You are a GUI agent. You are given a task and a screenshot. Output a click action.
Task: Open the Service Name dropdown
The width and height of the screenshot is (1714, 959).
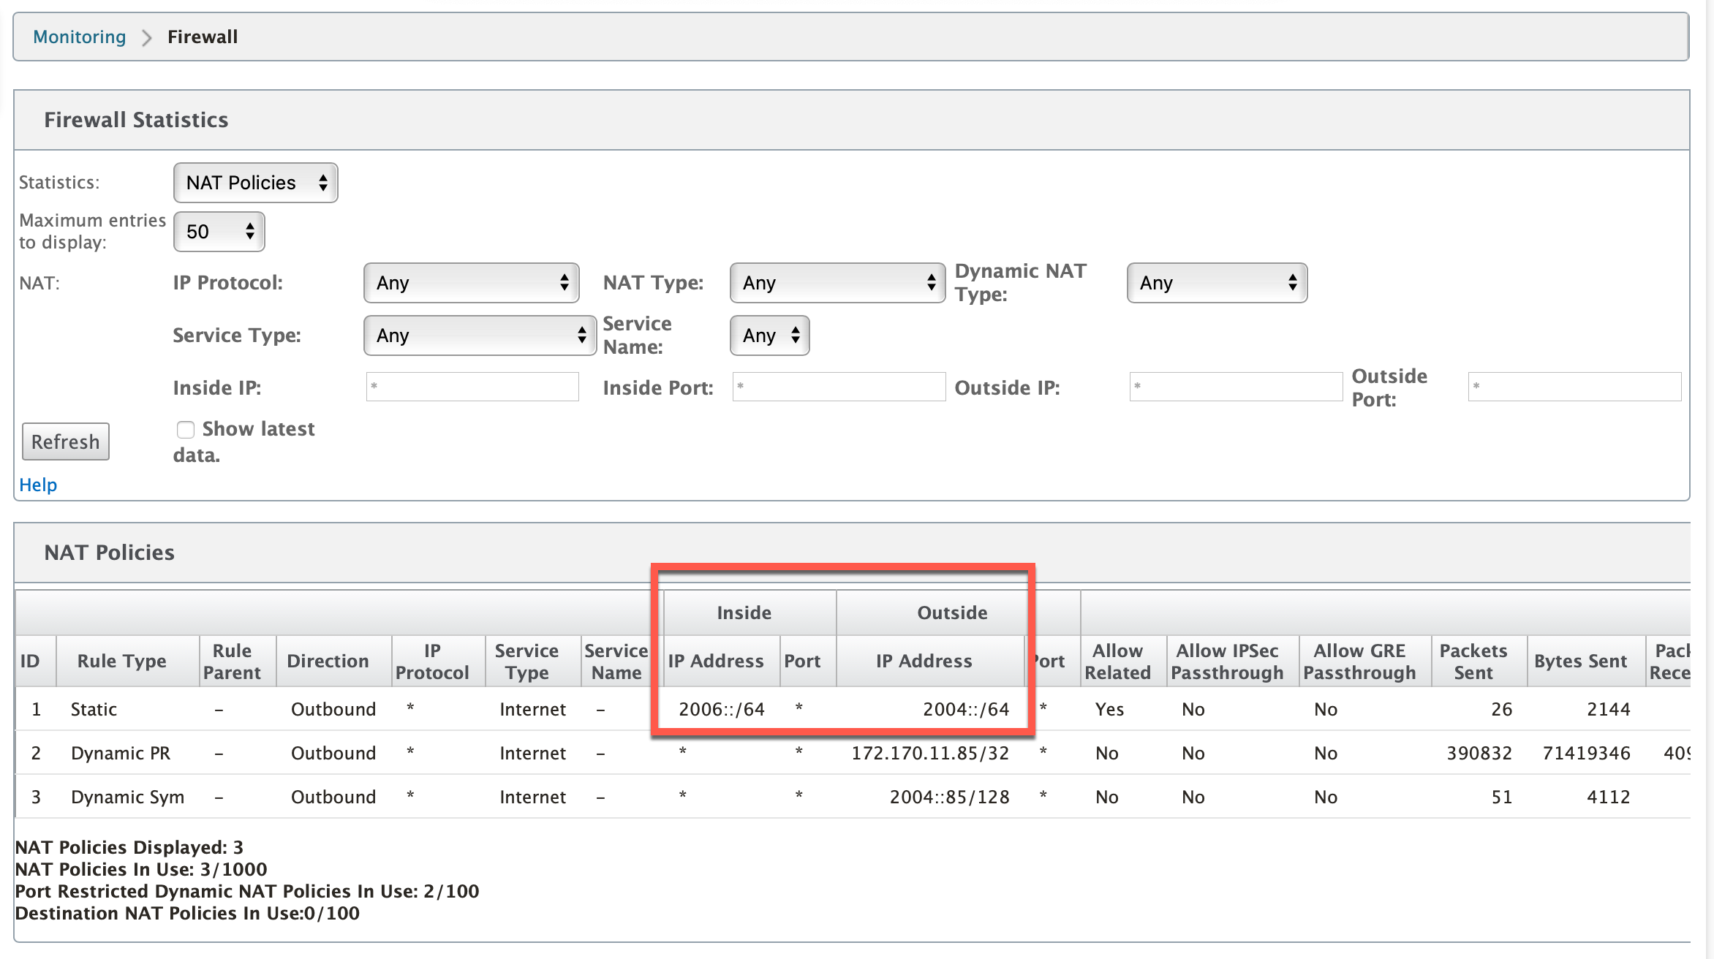(x=769, y=336)
